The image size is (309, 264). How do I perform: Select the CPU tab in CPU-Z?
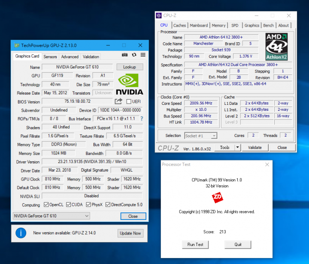coord(164,25)
